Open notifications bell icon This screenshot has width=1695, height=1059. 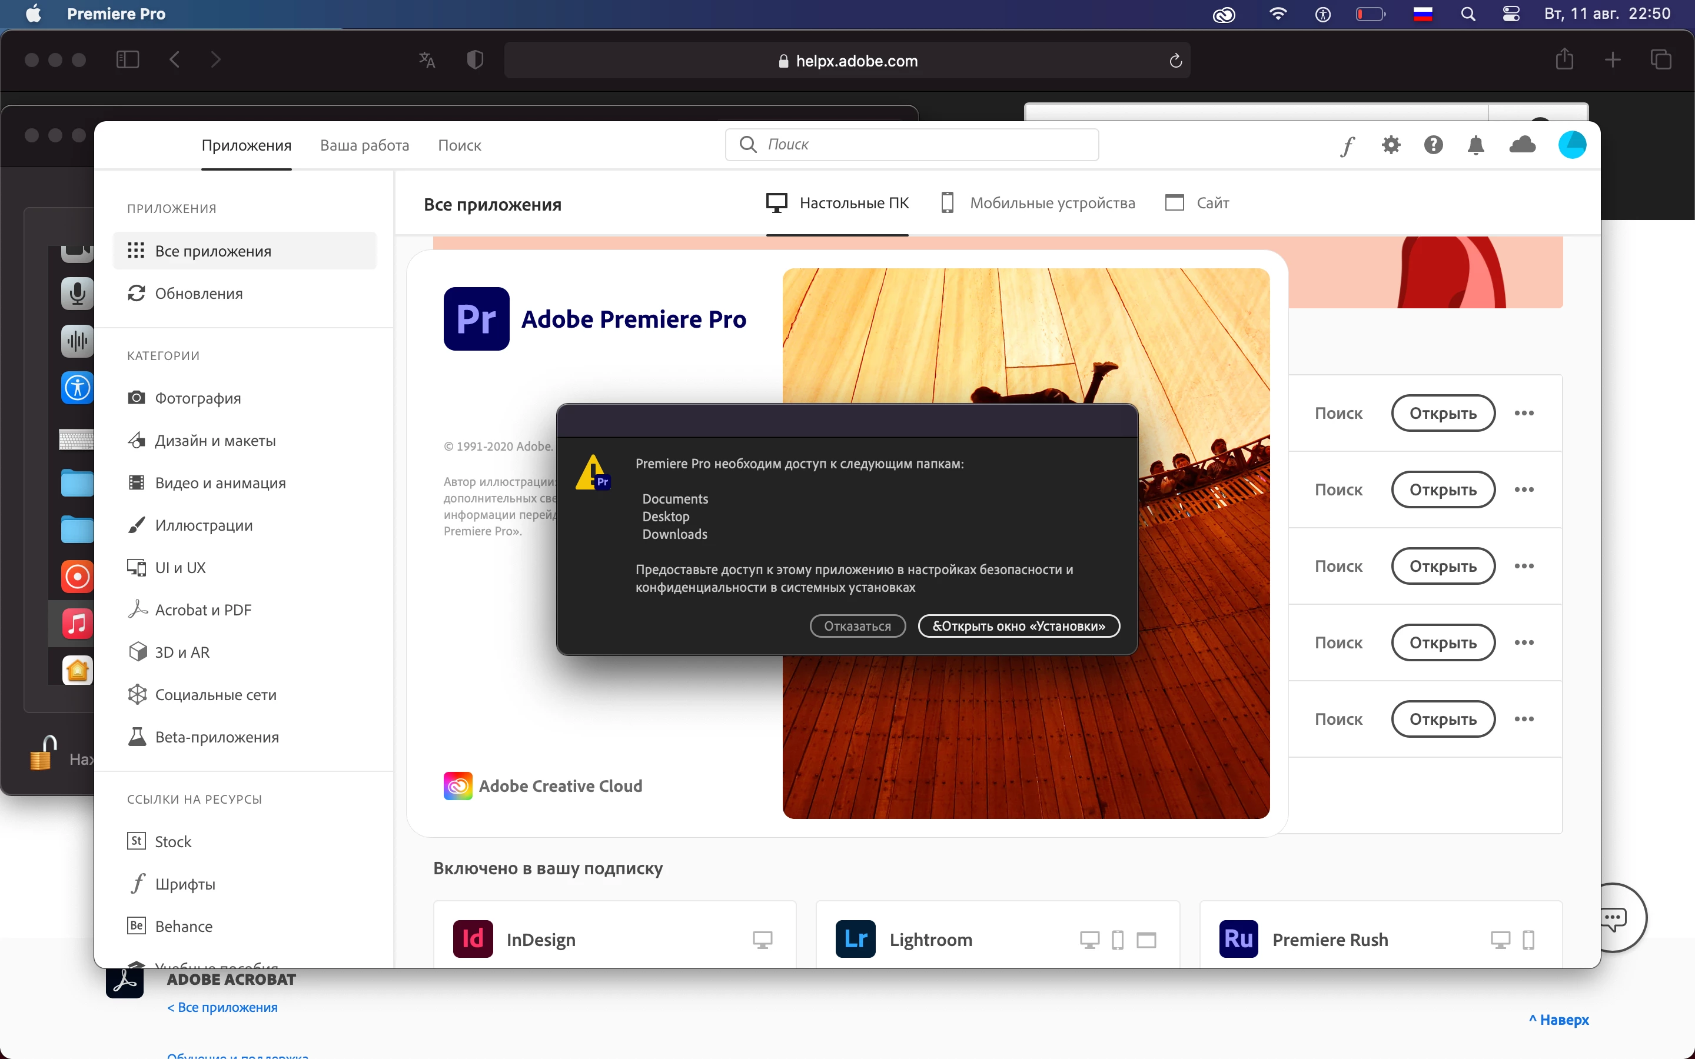(1476, 145)
